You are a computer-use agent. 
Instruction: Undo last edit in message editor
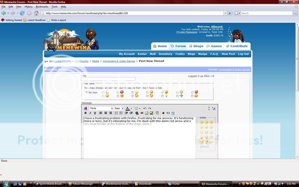coord(145,108)
